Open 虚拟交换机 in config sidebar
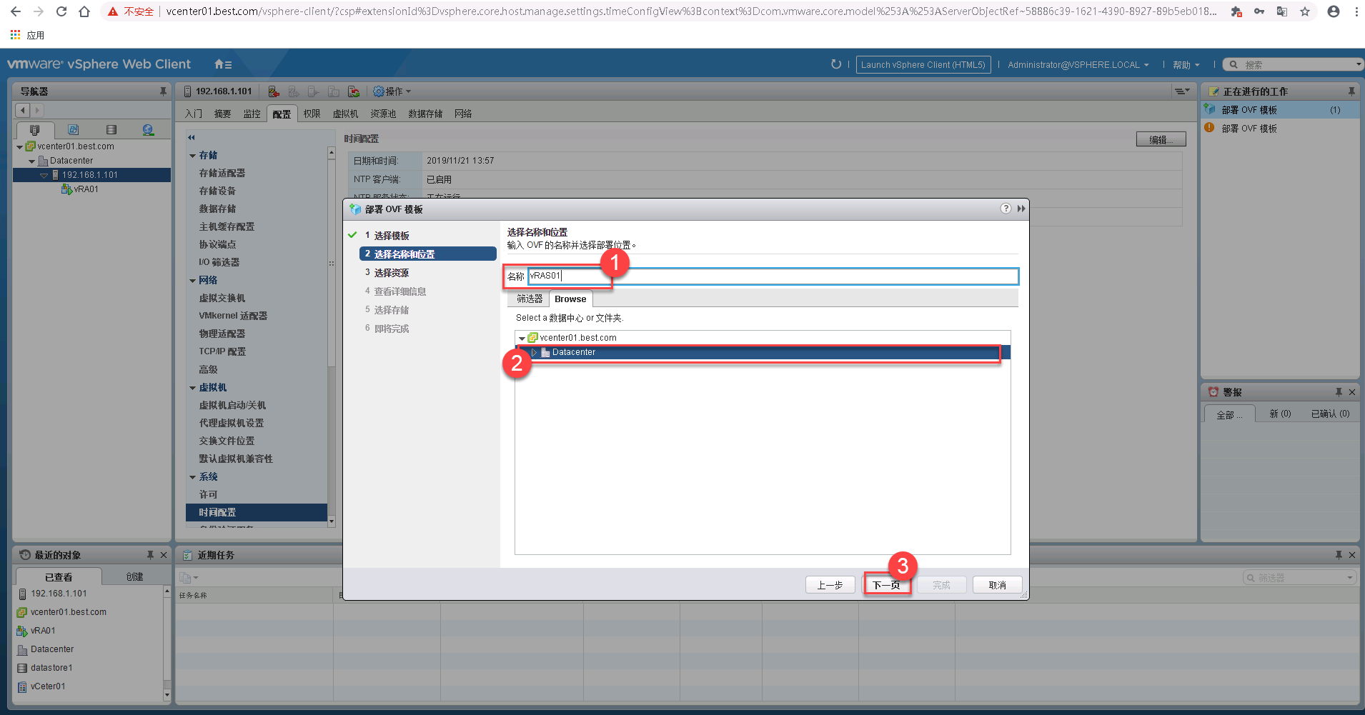 tap(222, 299)
